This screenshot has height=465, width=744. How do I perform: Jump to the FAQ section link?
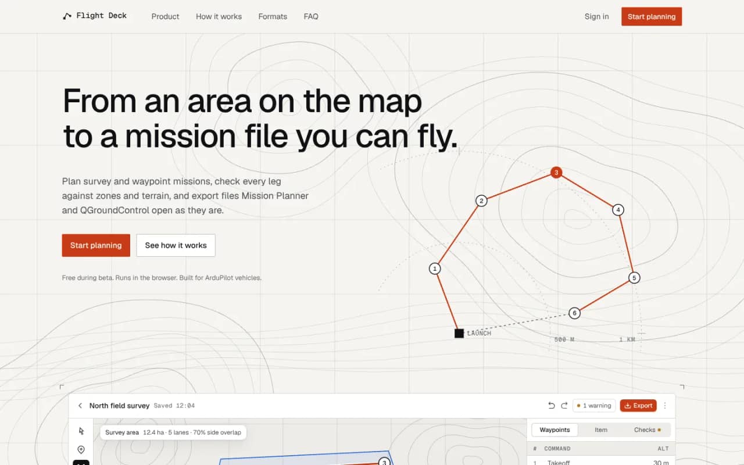tap(311, 16)
